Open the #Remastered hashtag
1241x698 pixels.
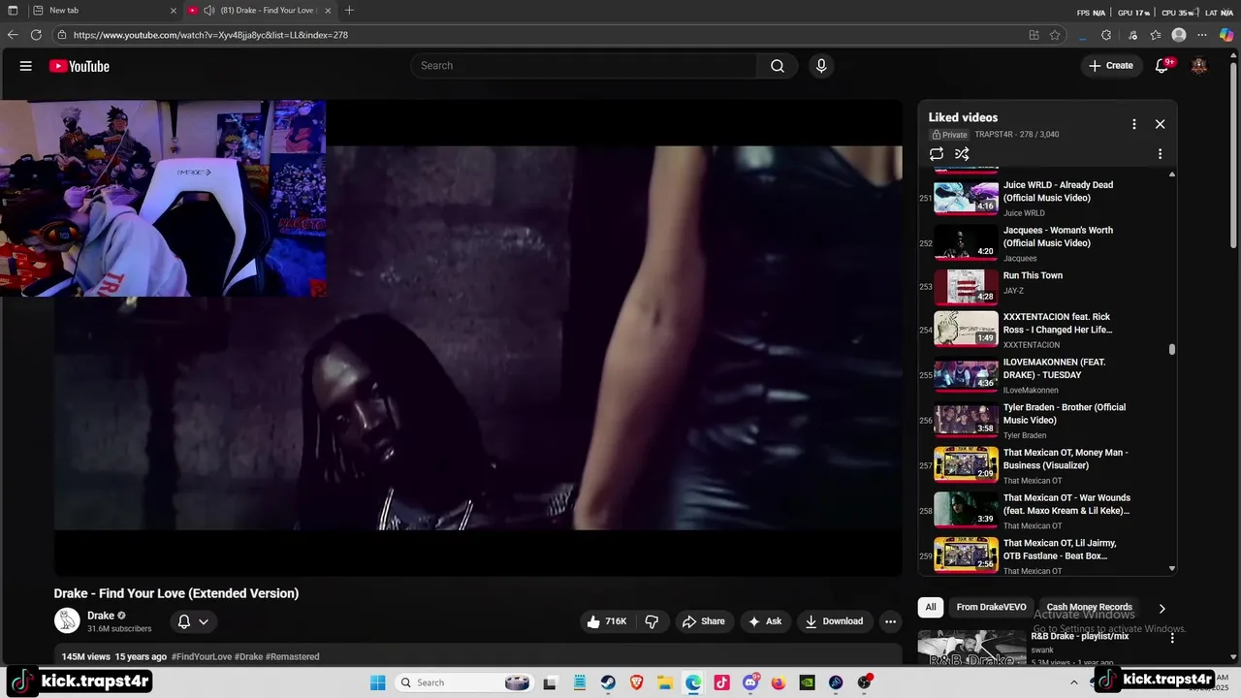[x=292, y=656]
